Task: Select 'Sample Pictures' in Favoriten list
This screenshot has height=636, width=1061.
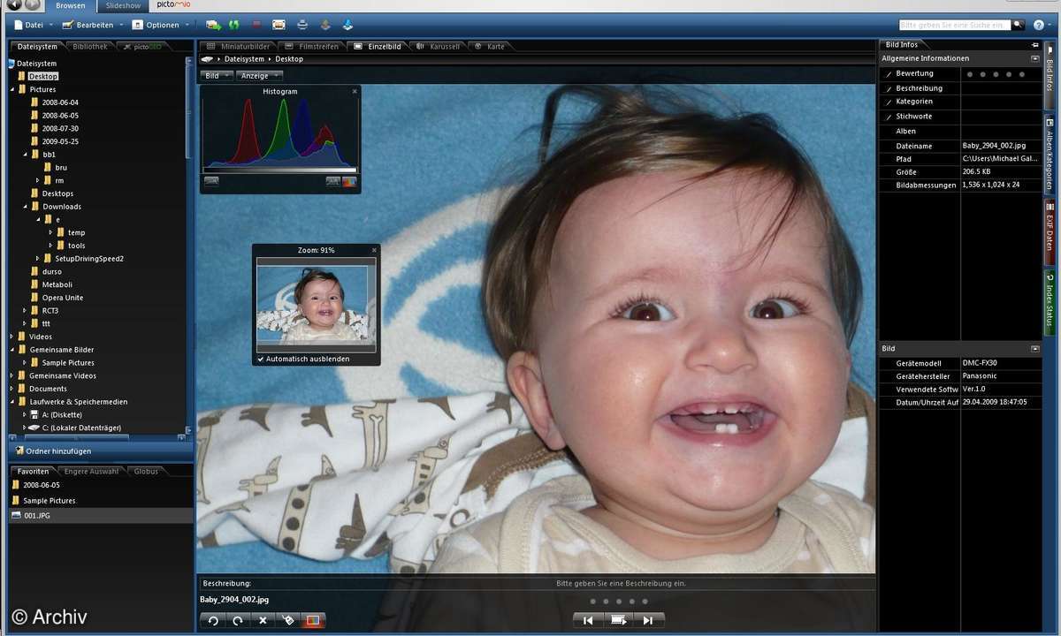Action: point(50,501)
